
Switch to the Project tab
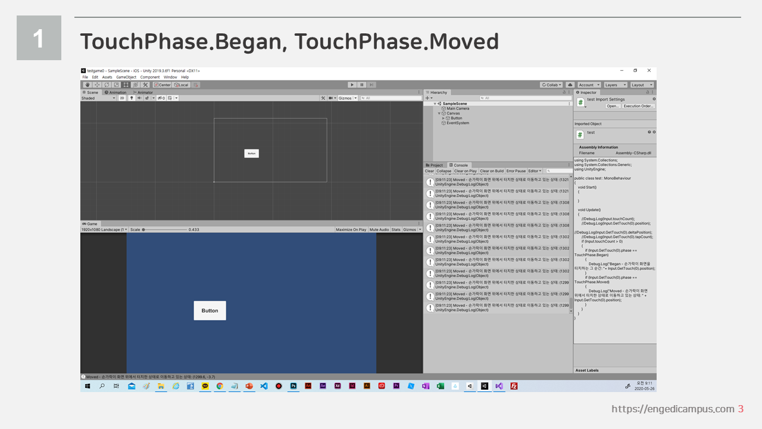tap(435, 165)
